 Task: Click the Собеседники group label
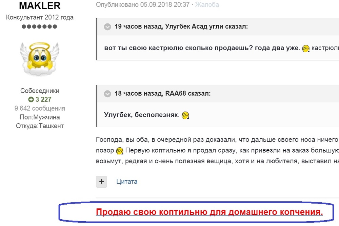[40, 91]
